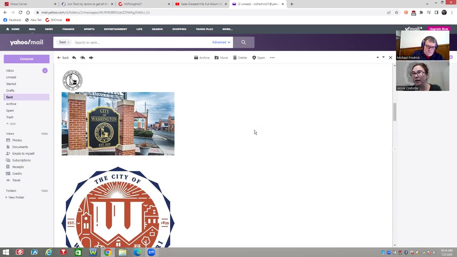Mark the message as Spam
The image size is (457, 257).
pos(258,57)
